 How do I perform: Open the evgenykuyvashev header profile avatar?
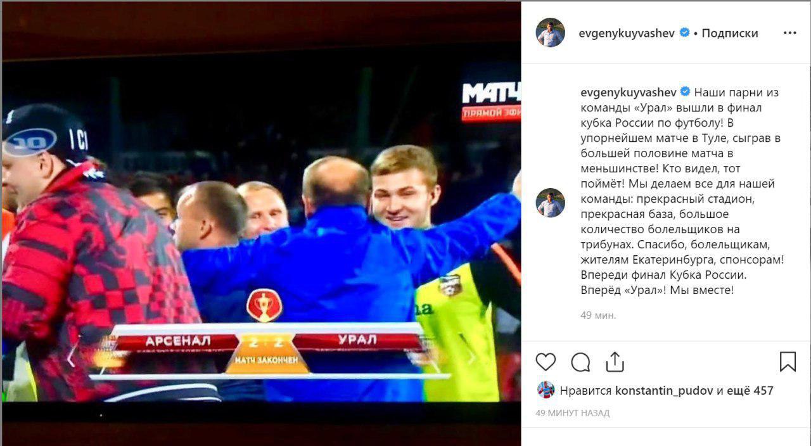click(x=550, y=33)
